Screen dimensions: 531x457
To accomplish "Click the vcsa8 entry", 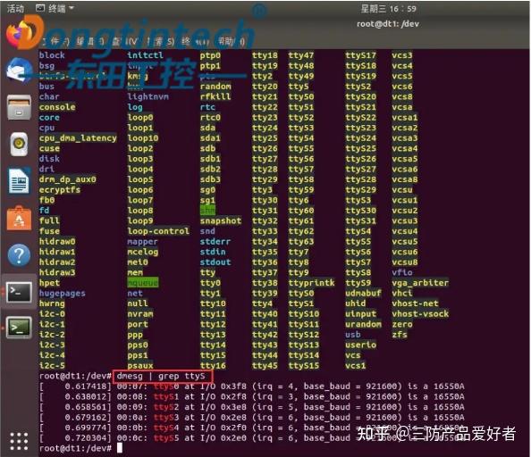I will [405, 179].
